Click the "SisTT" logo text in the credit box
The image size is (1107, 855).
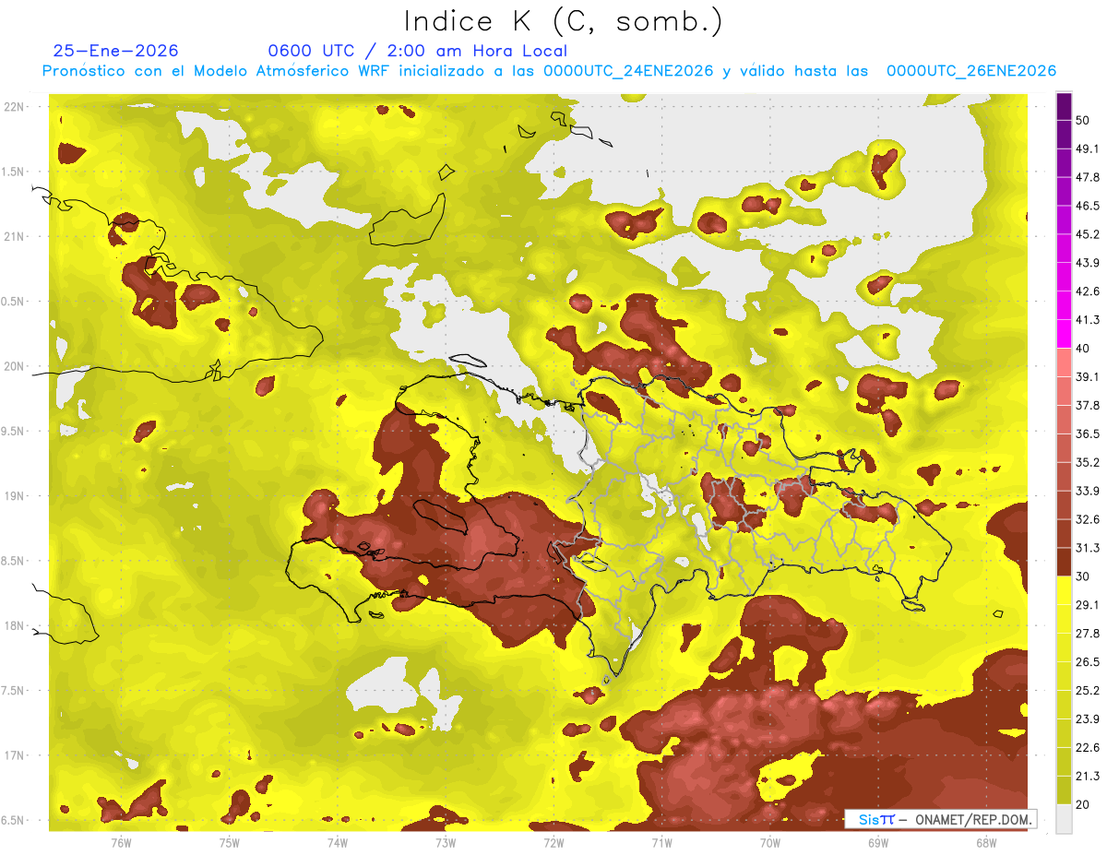[x=876, y=819]
